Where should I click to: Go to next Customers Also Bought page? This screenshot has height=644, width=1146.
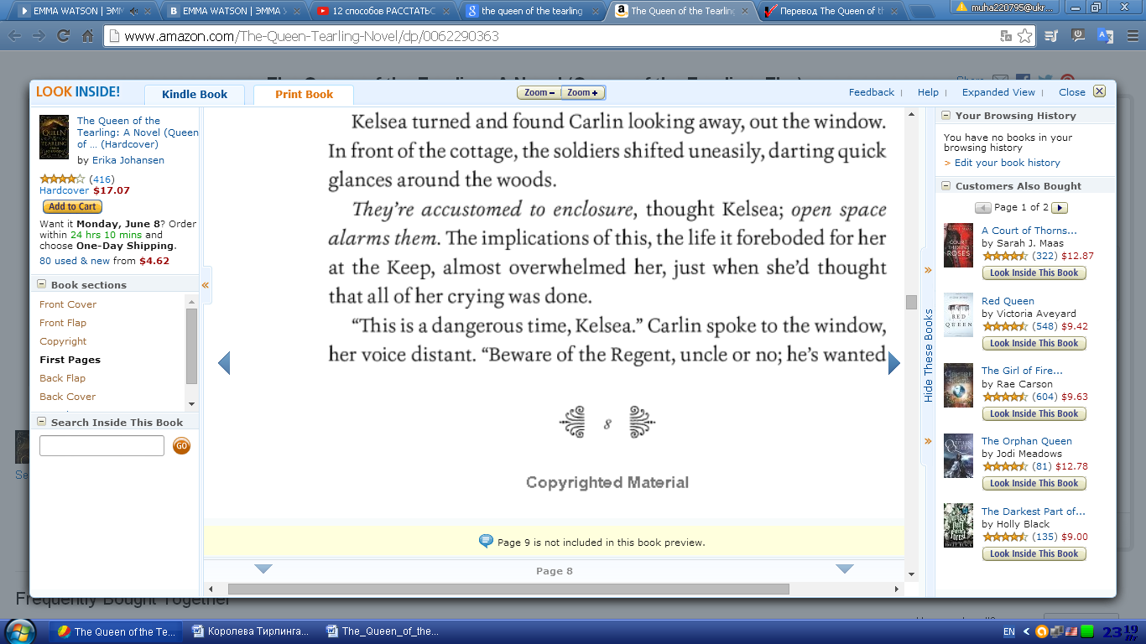click(1060, 207)
